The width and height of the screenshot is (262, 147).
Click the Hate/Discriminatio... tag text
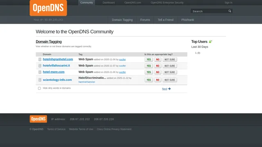click(92, 78)
